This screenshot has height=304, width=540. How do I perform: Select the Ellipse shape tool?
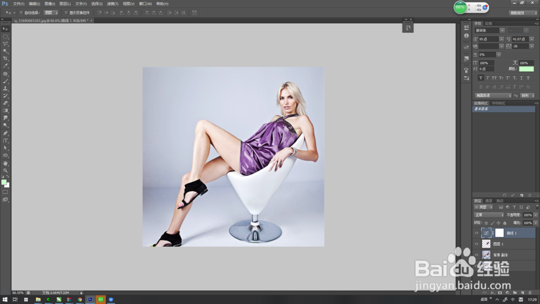coord(5,156)
